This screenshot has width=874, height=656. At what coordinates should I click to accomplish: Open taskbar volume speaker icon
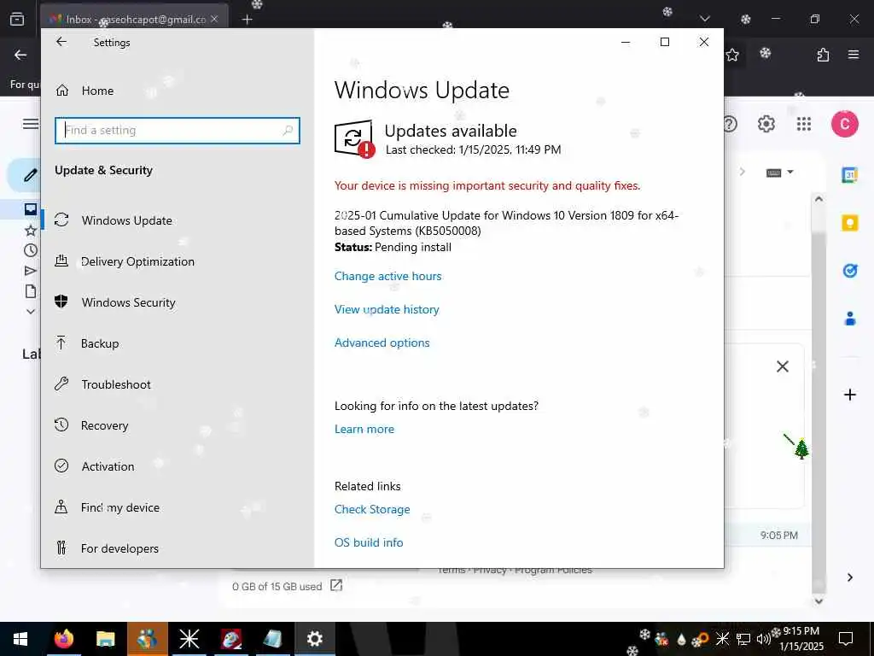763,639
